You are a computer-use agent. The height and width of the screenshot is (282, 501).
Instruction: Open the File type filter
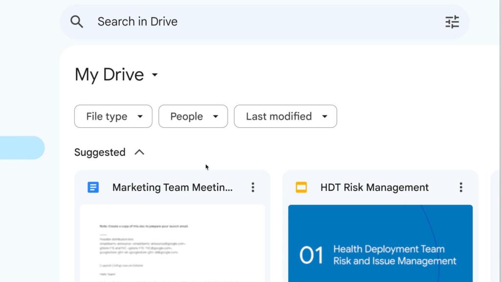113,117
